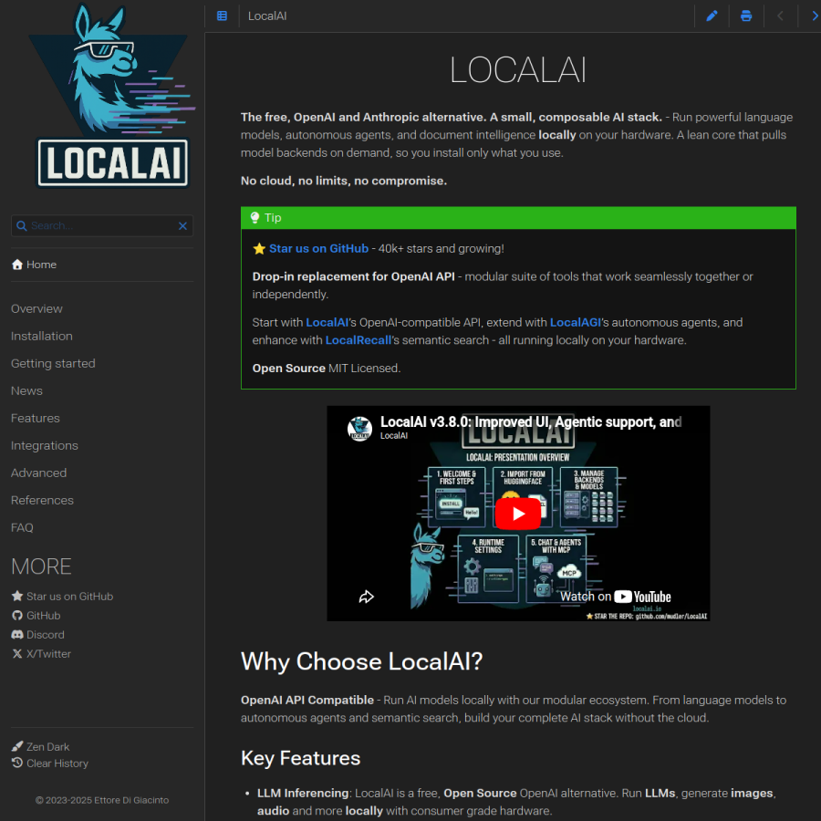
Task: Click the GitHub octocat icon
Action: (x=17, y=615)
